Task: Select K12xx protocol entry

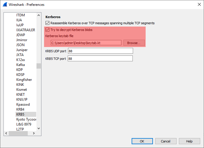Action: [x=20, y=60]
